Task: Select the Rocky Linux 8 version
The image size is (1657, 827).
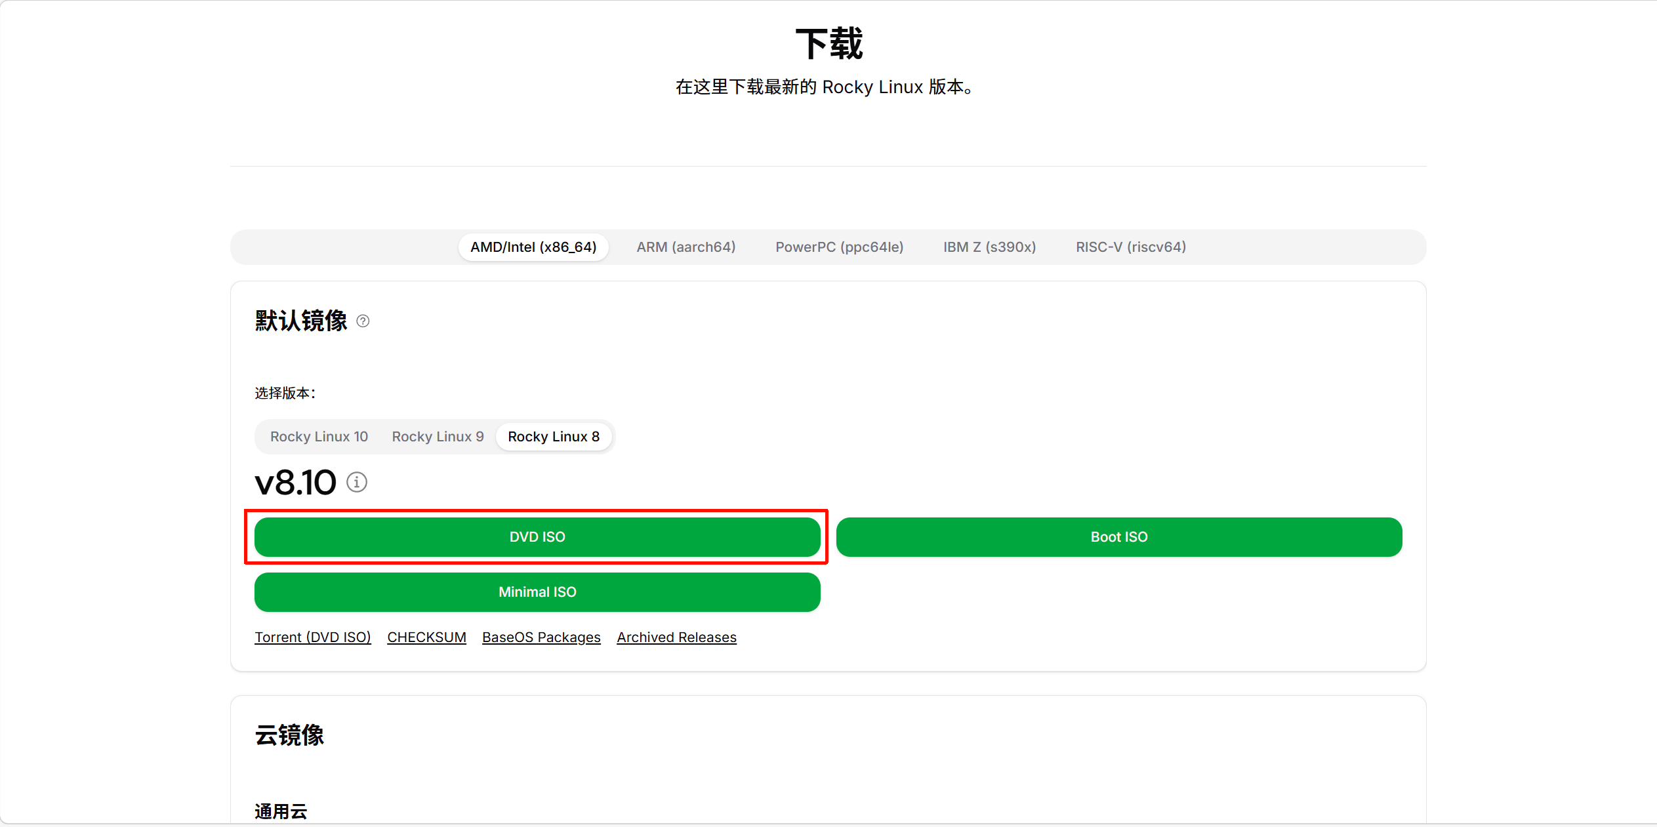Action: point(554,437)
